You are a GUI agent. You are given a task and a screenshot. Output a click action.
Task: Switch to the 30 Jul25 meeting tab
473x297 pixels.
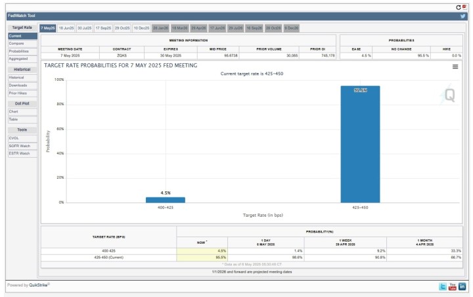point(84,28)
